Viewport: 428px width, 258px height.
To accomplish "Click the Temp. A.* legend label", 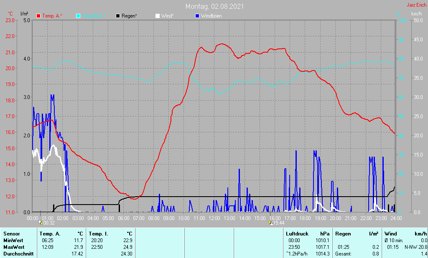I will 52,16.
